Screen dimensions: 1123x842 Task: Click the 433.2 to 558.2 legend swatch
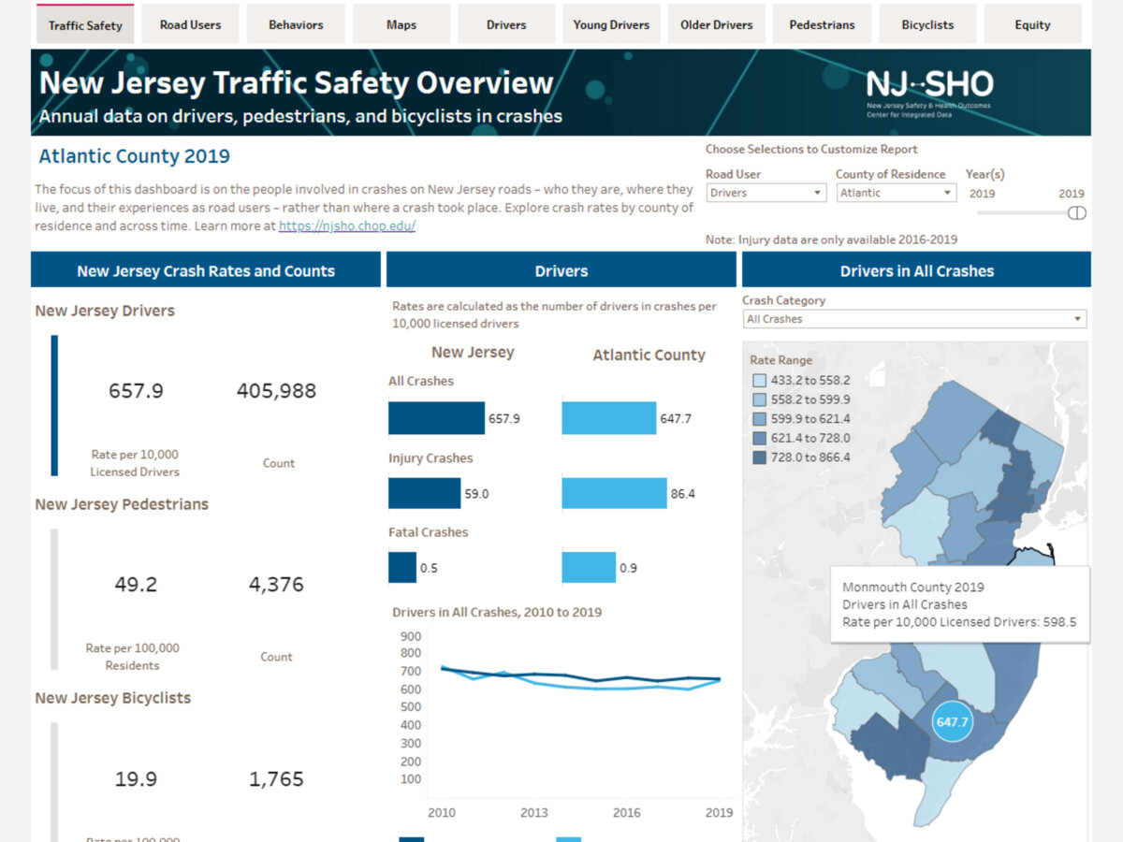760,381
